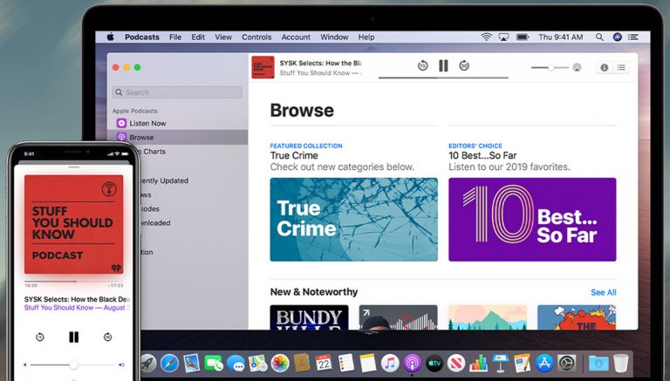Open News from the Dock
The width and height of the screenshot is (670, 381).
click(x=456, y=364)
